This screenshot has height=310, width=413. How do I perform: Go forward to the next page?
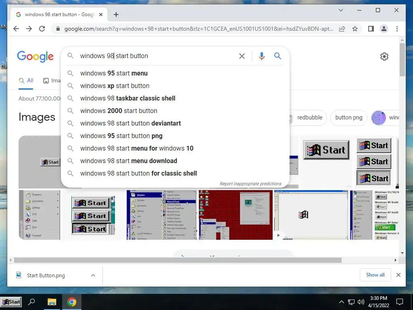(x=29, y=29)
